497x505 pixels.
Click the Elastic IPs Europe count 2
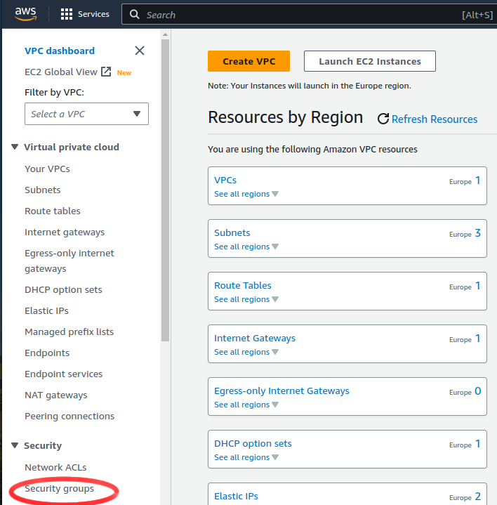tap(477, 496)
